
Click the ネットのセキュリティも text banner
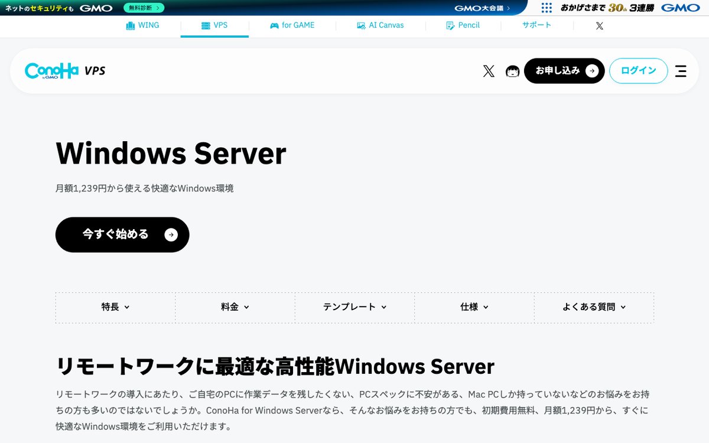tap(39, 8)
